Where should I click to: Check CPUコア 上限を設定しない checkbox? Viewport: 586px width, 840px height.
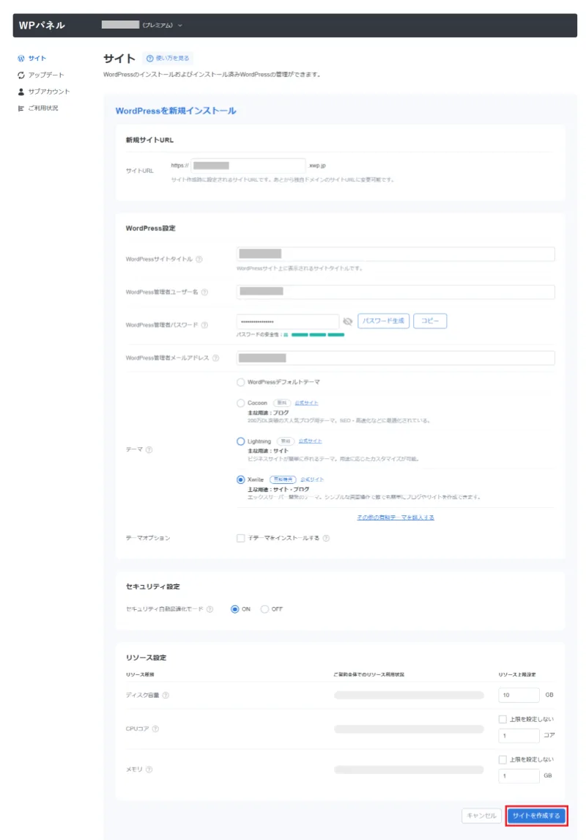tap(502, 720)
